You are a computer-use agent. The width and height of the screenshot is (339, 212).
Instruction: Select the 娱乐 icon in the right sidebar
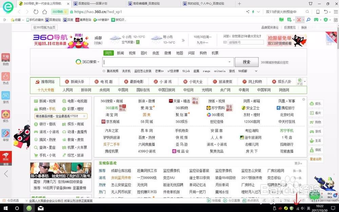click(x=316, y=104)
